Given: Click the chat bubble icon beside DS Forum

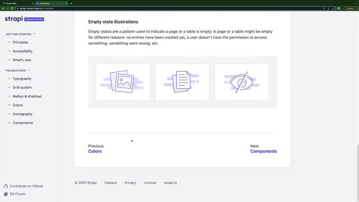Looking at the screenshot, I should [6, 194].
